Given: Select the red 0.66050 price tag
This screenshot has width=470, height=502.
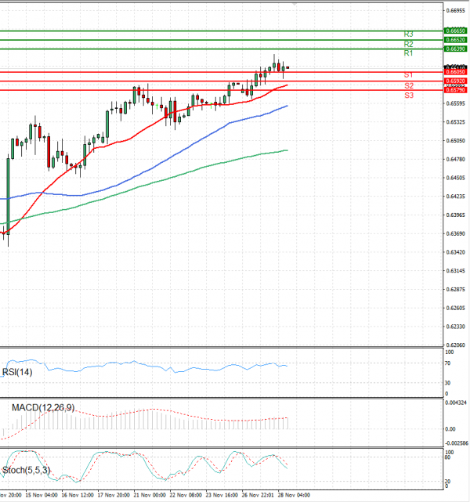Looking at the screenshot, I should coord(455,72).
